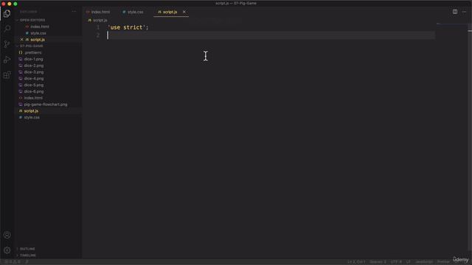Open the Source Control view
This screenshot has width=472, height=265.
coord(7,44)
